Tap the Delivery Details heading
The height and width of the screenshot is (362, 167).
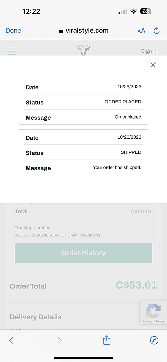point(36,317)
